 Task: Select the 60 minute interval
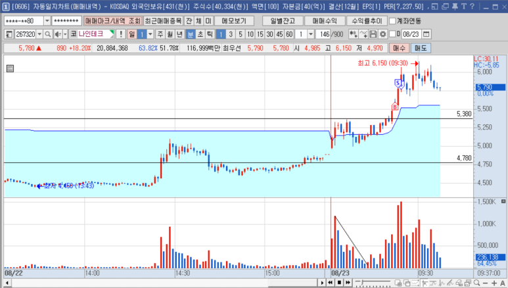click(289, 34)
